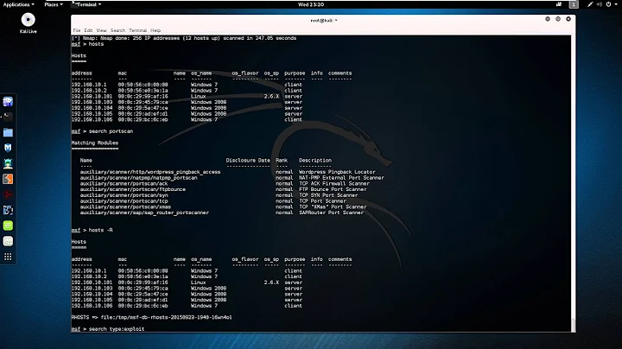The height and width of the screenshot is (349, 622).
Task: Open the View menu of the terminal
Action: pyautogui.click(x=102, y=30)
